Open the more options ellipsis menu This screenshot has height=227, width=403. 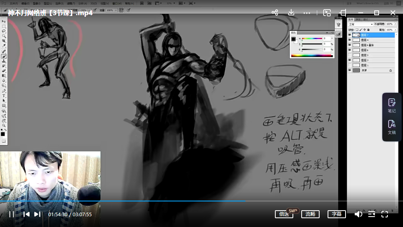pyautogui.click(x=306, y=13)
